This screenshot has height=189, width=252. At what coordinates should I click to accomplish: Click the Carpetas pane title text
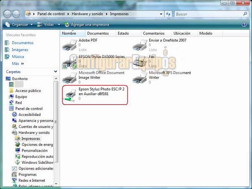[13, 72]
